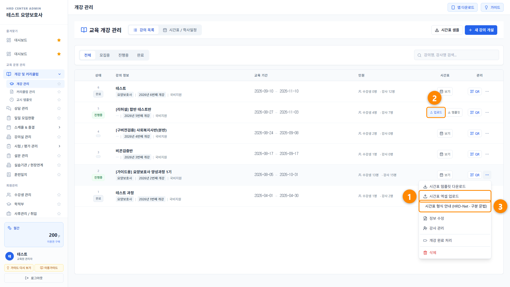
Task: Toggle favorite star for 상담 관리
Action: 59,108
